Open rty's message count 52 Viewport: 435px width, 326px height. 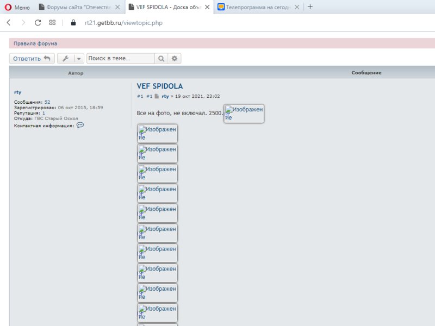click(x=47, y=102)
